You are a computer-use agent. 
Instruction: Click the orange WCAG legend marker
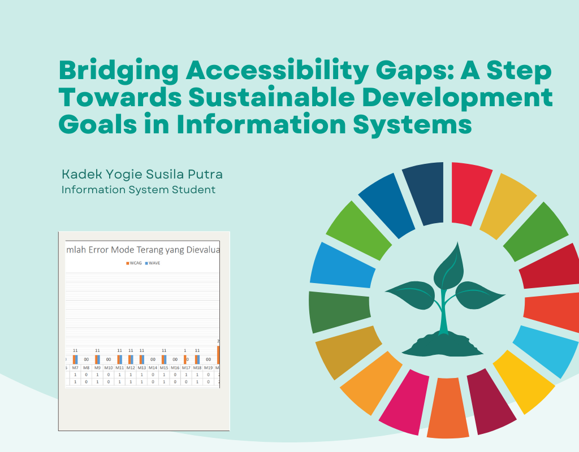(127, 264)
